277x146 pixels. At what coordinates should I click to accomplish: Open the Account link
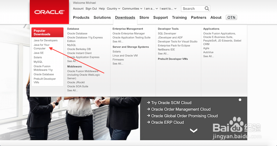(78, 8)
